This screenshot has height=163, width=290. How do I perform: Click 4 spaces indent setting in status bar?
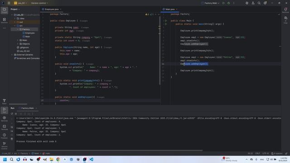[277, 153]
